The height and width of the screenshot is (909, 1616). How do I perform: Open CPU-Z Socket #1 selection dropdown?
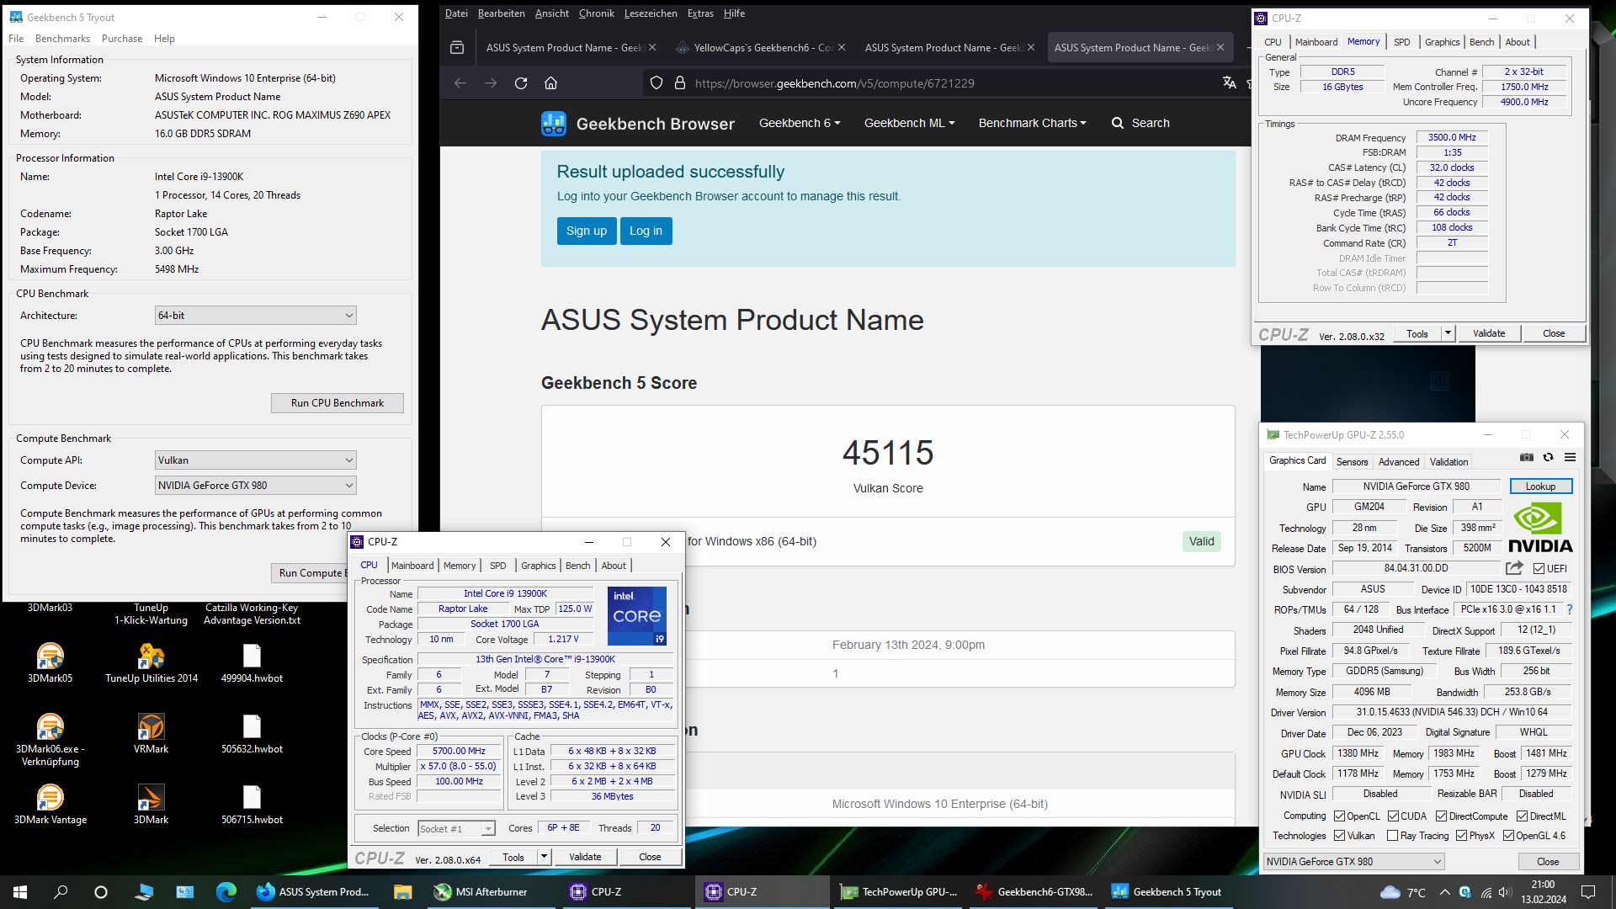[x=457, y=829]
